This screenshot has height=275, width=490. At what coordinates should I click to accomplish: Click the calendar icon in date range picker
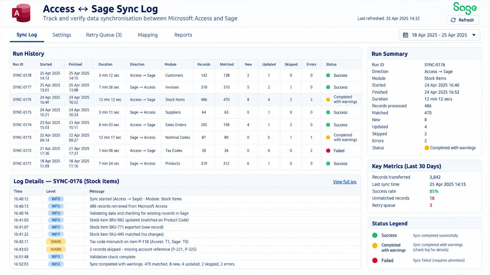point(406,35)
